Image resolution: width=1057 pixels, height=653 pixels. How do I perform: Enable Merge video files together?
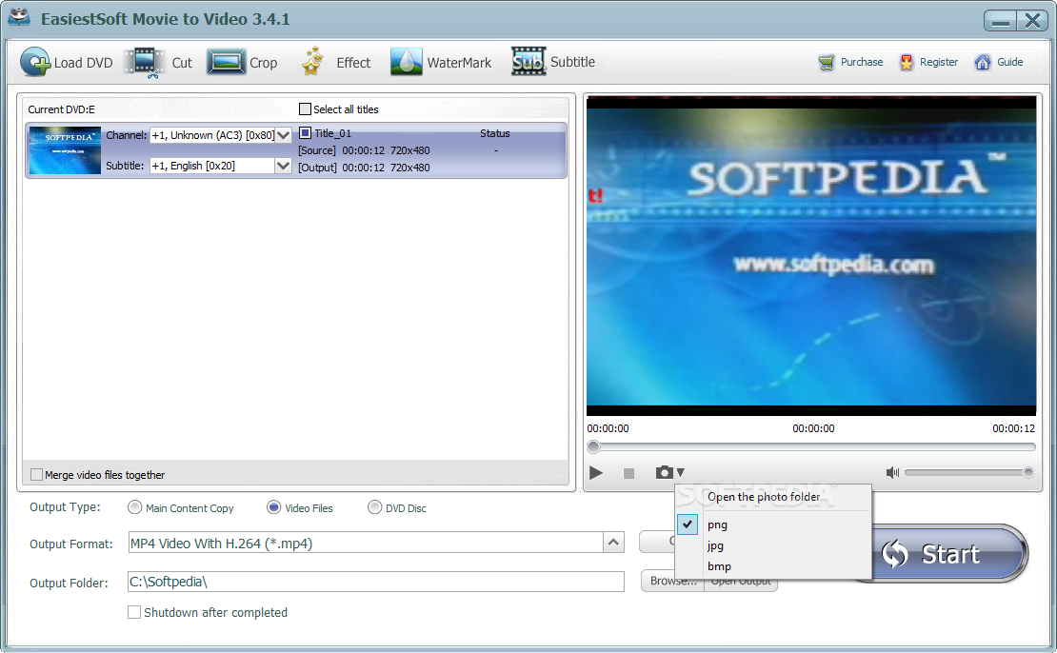pyautogui.click(x=37, y=474)
